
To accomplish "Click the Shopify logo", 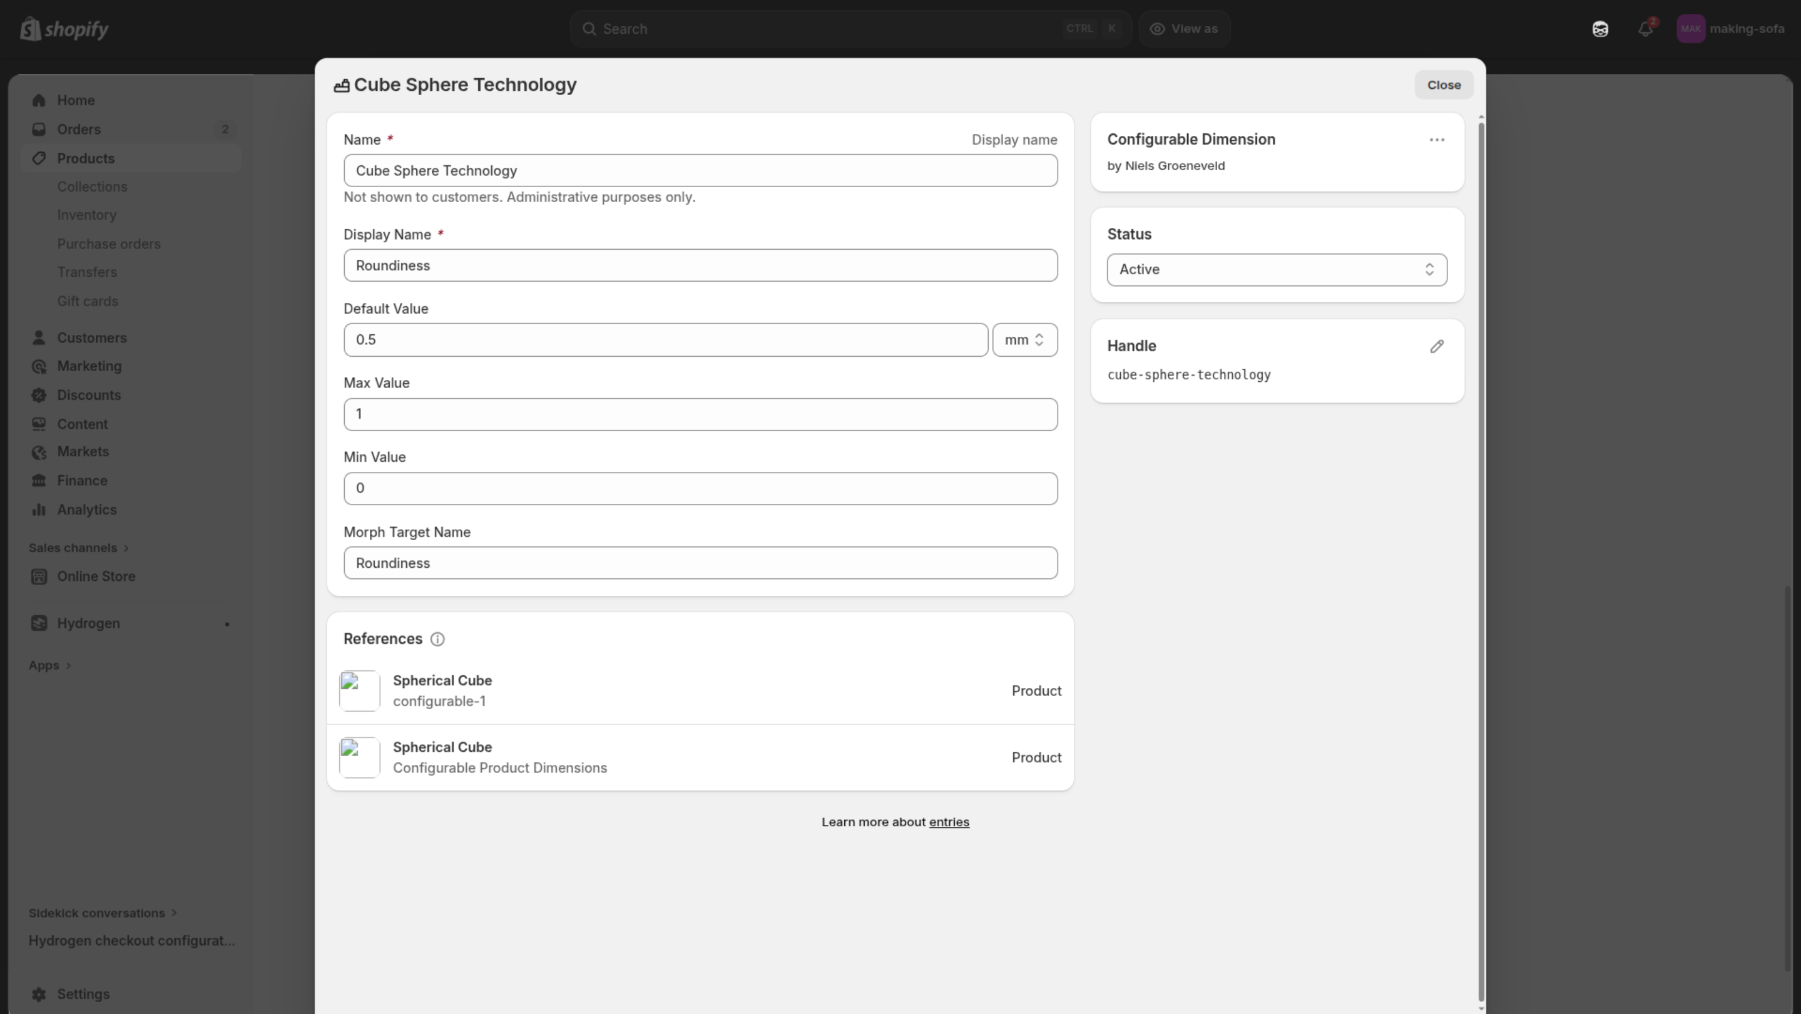I will (64, 29).
